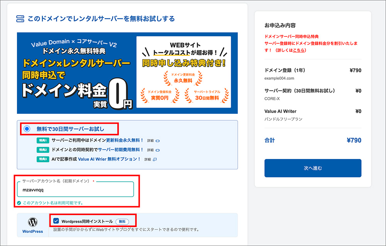The height and width of the screenshot is (246, 386).
Task: Click the ドメイン登録(1年) line item
Action: pos(285,70)
